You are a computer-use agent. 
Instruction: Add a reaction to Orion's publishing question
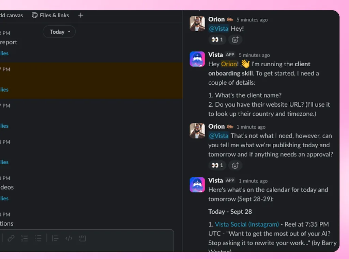coord(235,165)
